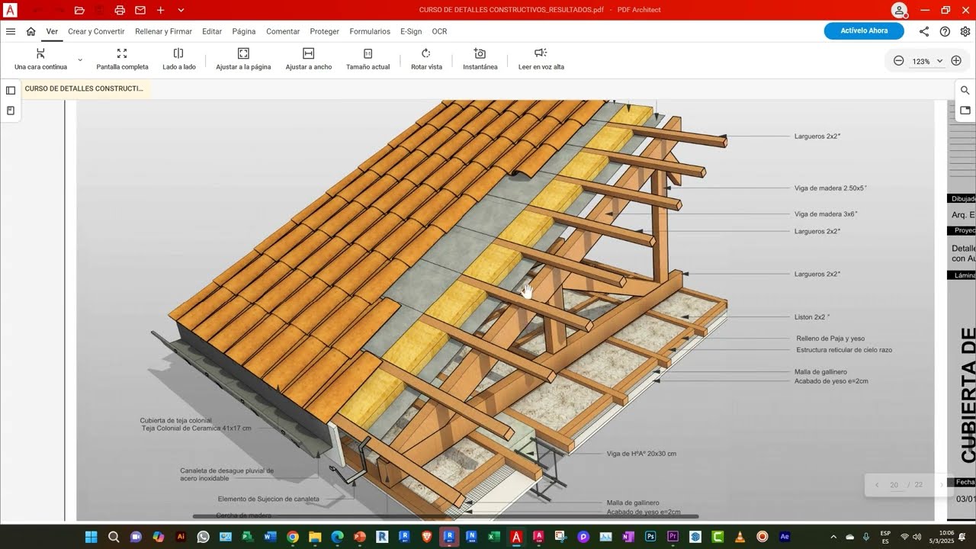976x549 pixels.
Task: Expand the page layout mode dropdown arrow
Action: 80,59
